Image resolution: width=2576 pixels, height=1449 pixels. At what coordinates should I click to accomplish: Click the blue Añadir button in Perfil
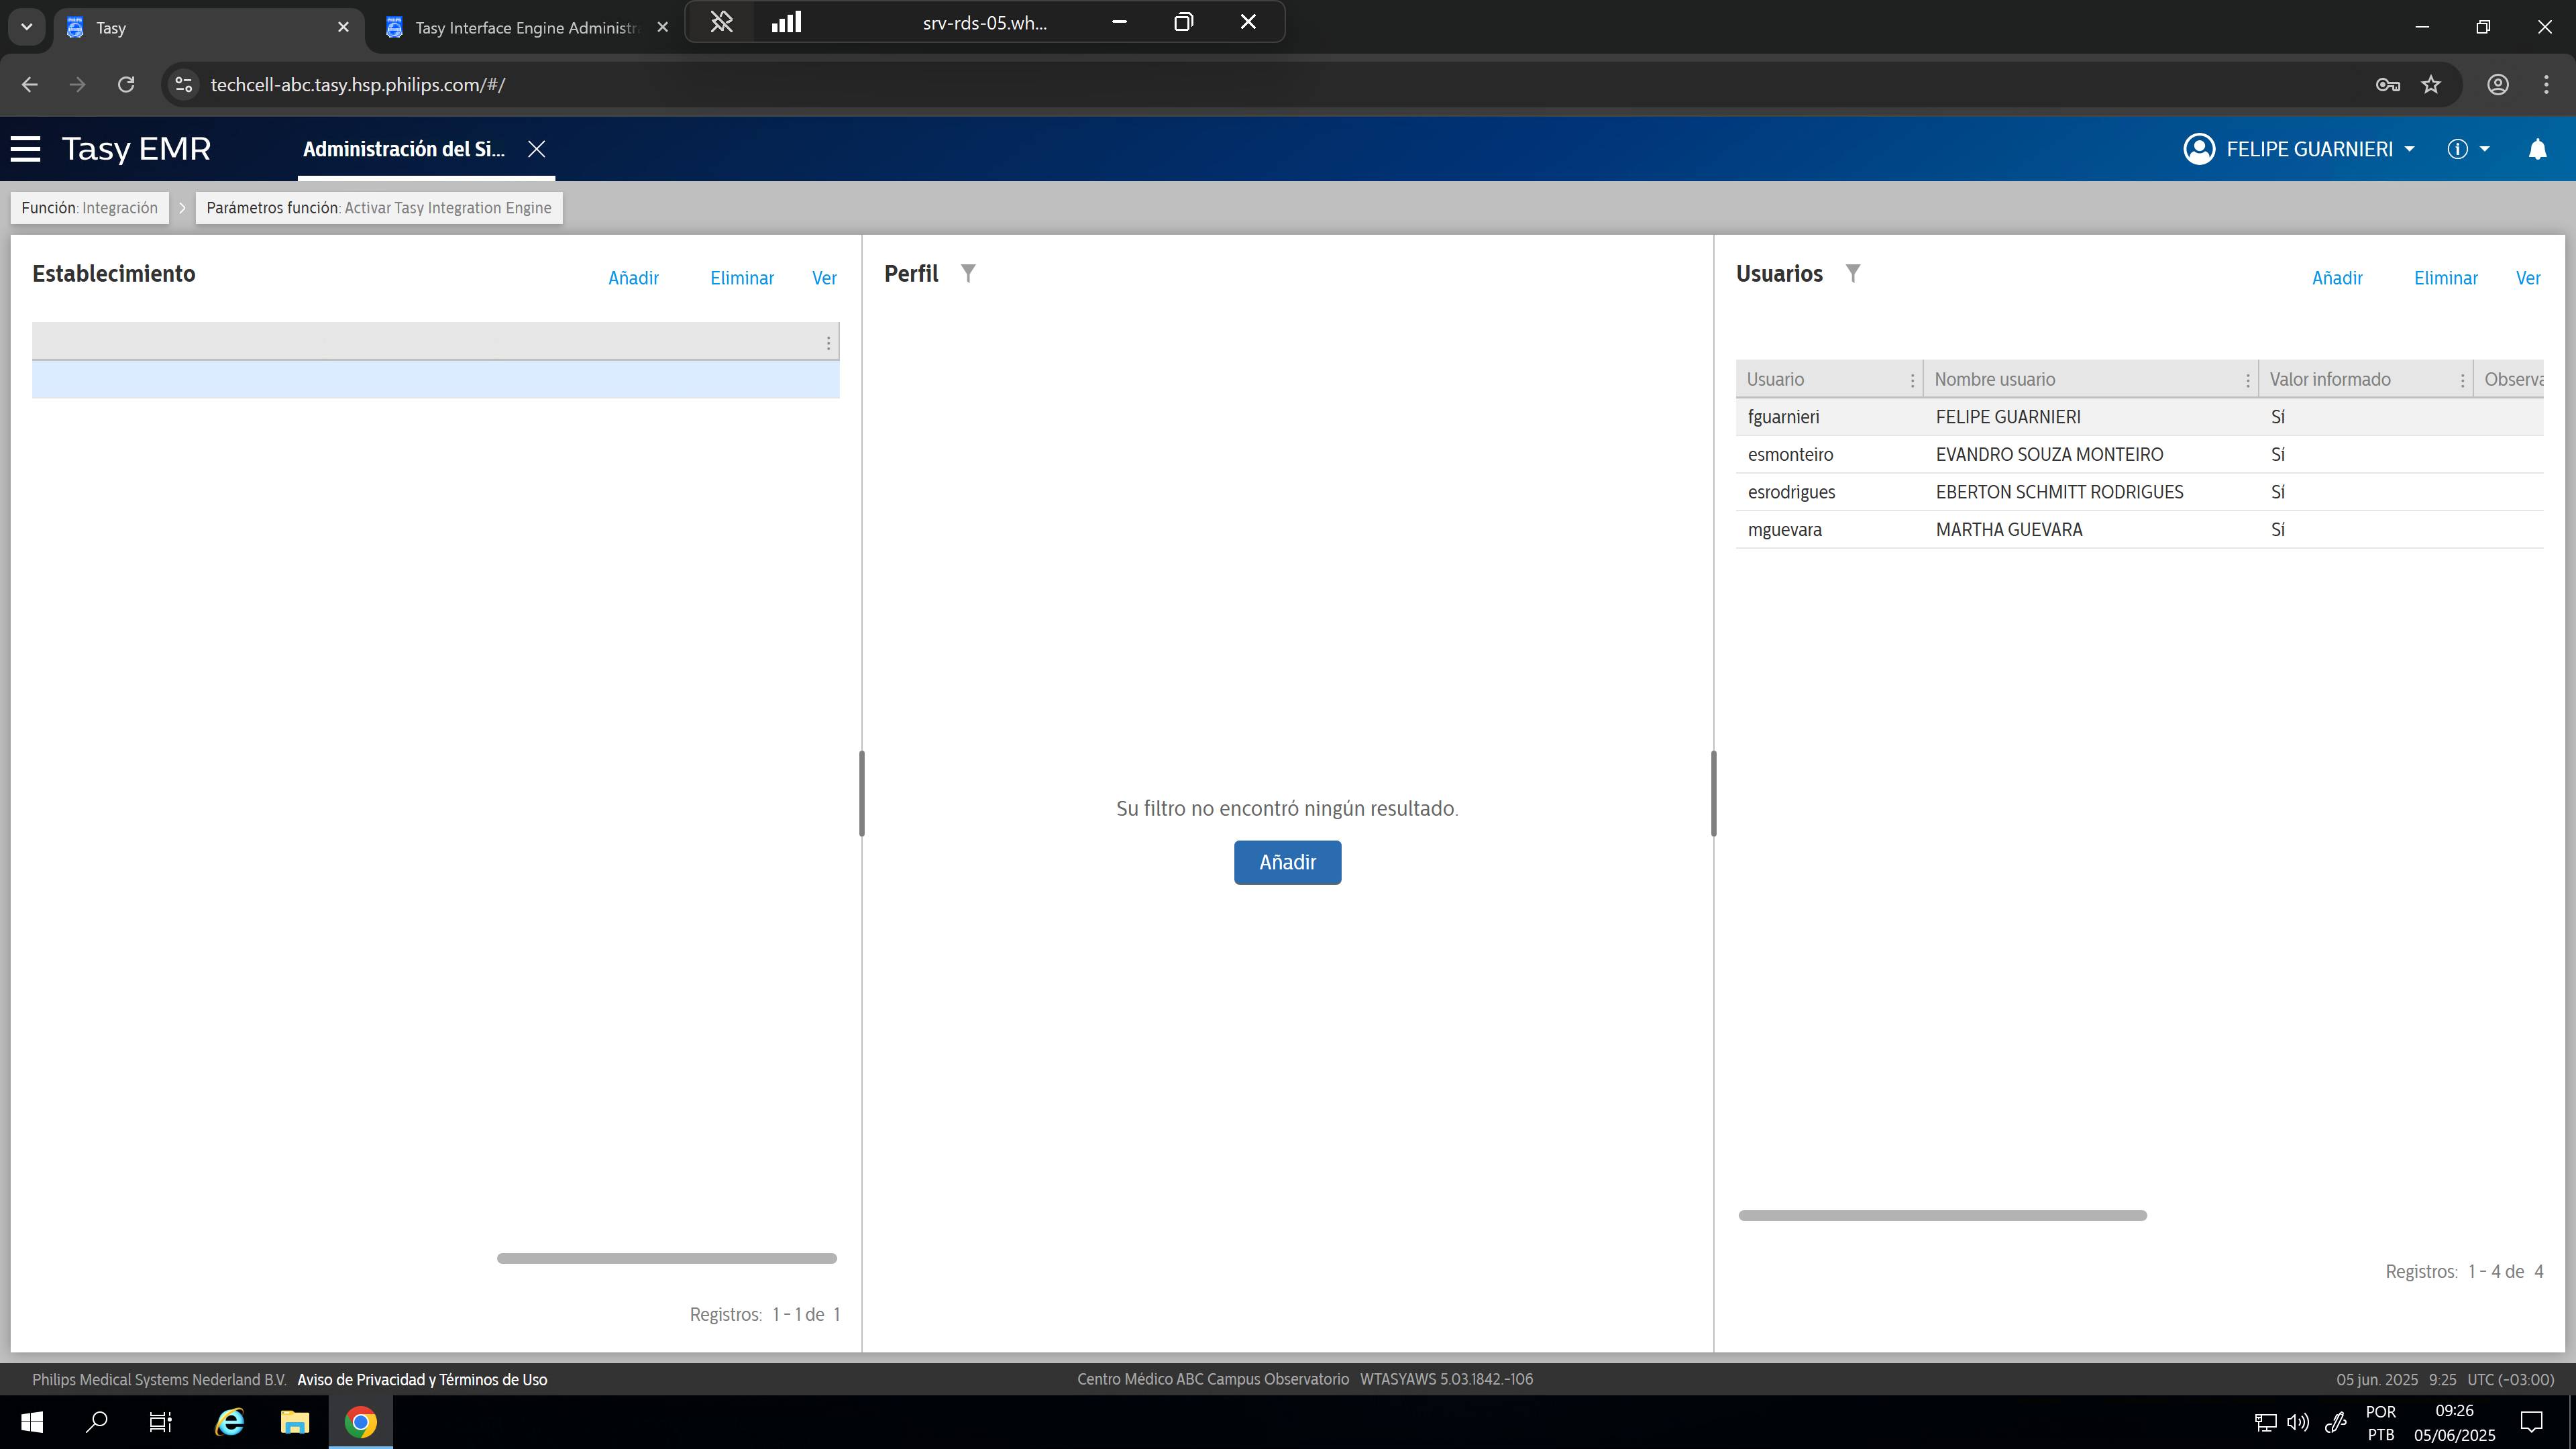1287,862
